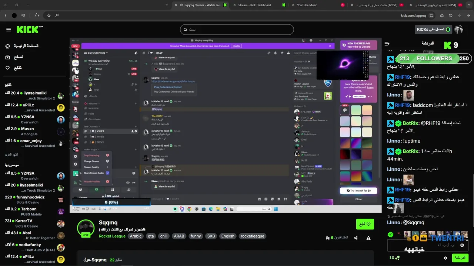Select Report Problem in streamed Discord menu
Image resolution: width=474 pixels, height=266 pixels.
97,181
